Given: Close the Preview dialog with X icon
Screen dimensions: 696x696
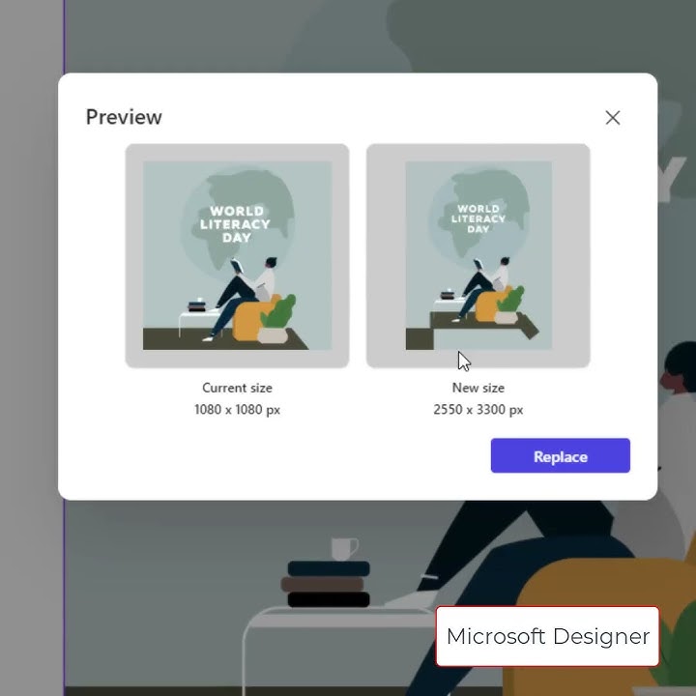Looking at the screenshot, I should [613, 118].
